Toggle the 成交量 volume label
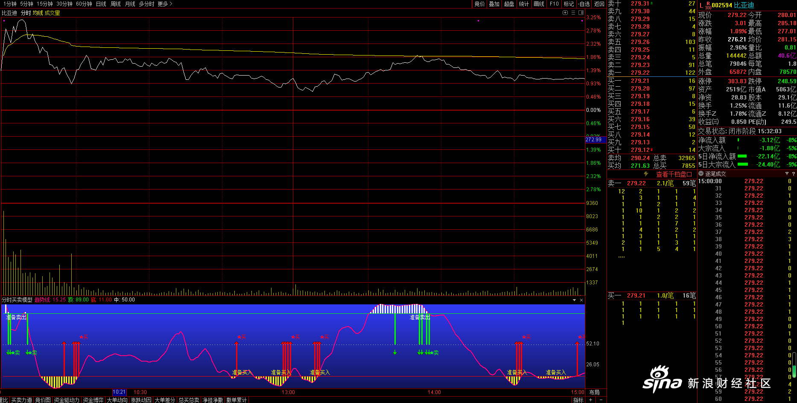Image resolution: width=797 pixels, height=403 pixels. (53, 13)
